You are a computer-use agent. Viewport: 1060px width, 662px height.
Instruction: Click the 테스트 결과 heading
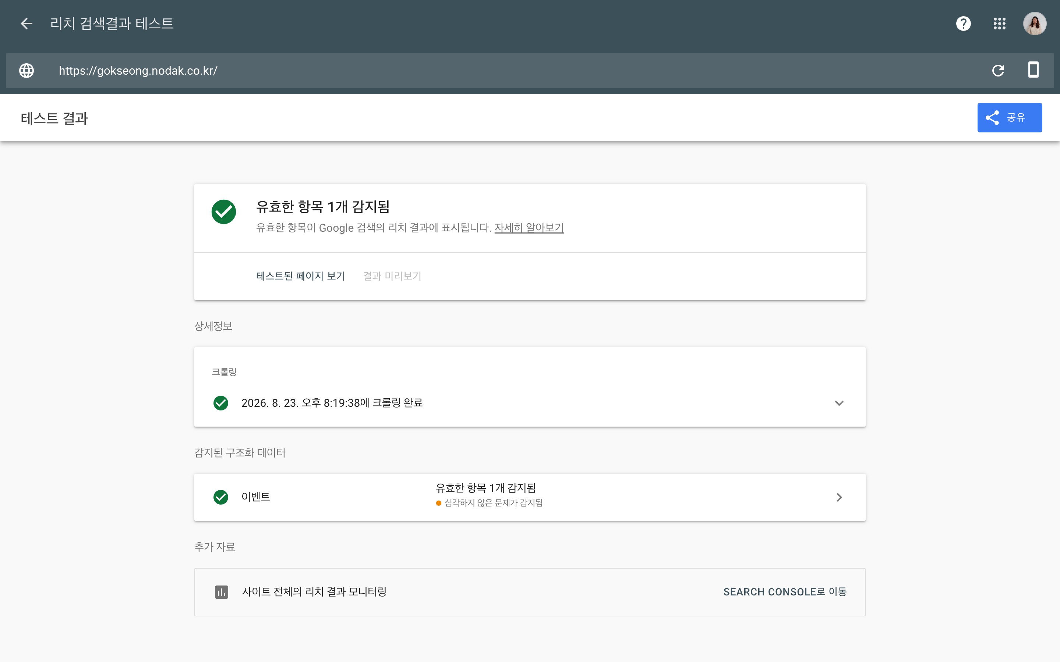tap(54, 118)
